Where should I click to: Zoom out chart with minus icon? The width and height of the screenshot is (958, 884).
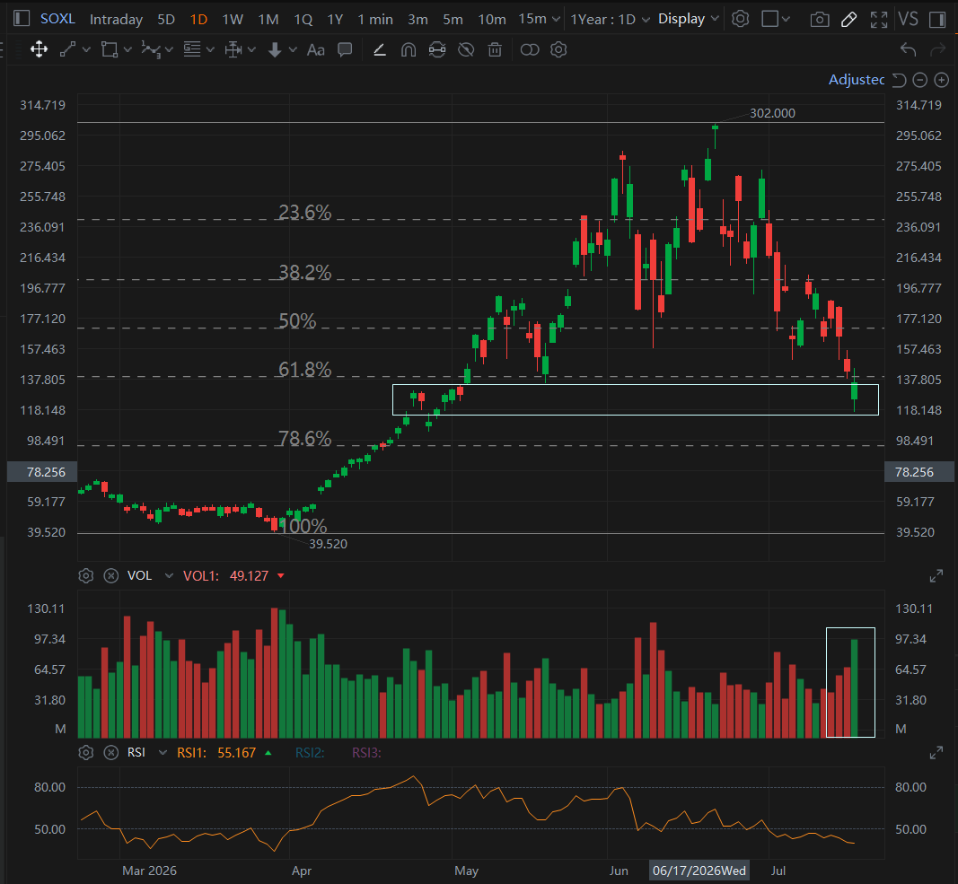coord(920,80)
